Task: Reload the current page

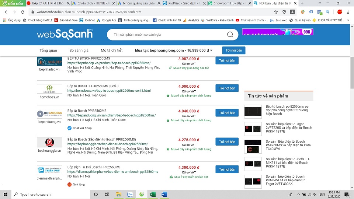Action: [22, 12]
